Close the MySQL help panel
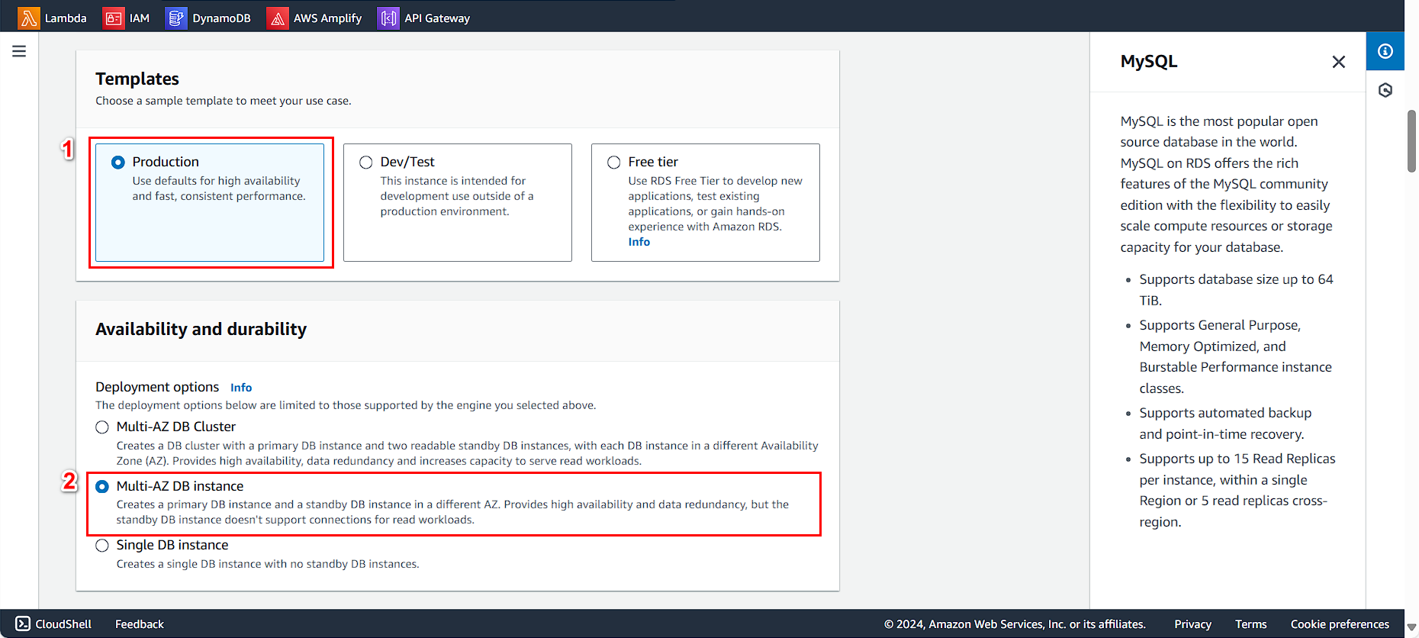 [x=1338, y=62]
